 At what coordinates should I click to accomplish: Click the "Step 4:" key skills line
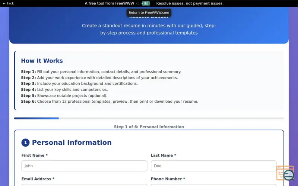[64, 90]
